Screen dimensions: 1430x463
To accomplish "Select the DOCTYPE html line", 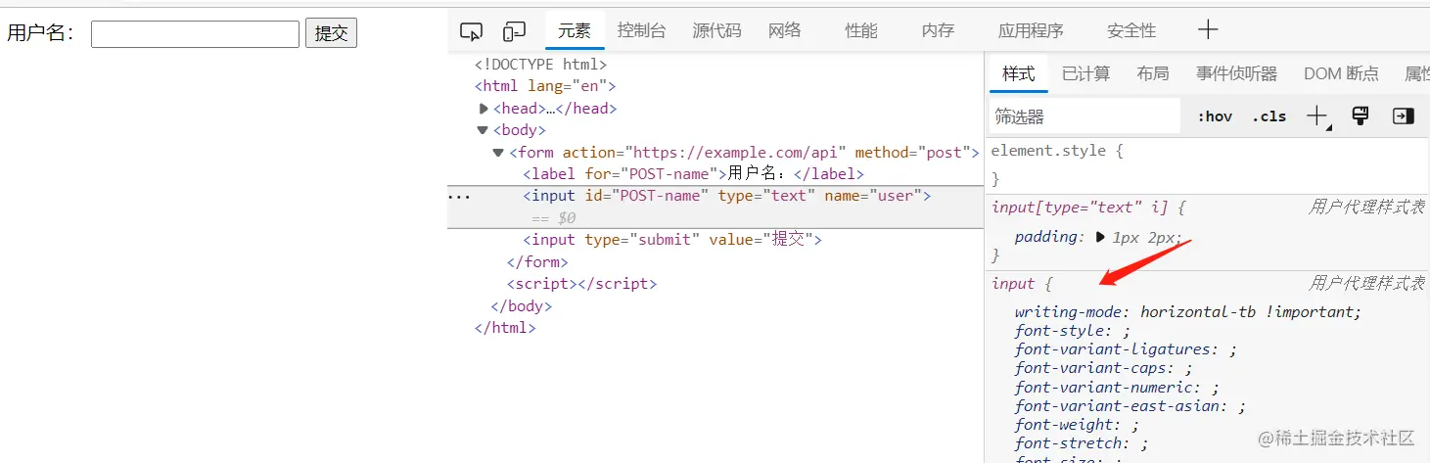I will coord(541,65).
